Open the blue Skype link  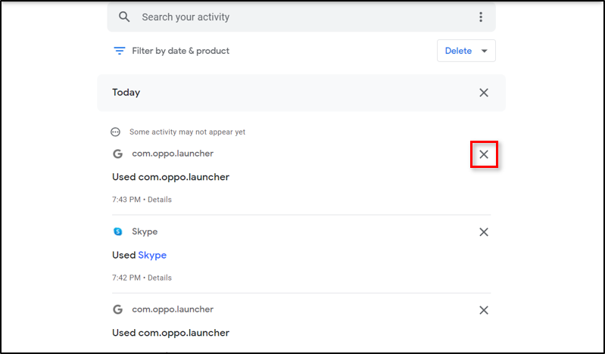[x=152, y=255]
